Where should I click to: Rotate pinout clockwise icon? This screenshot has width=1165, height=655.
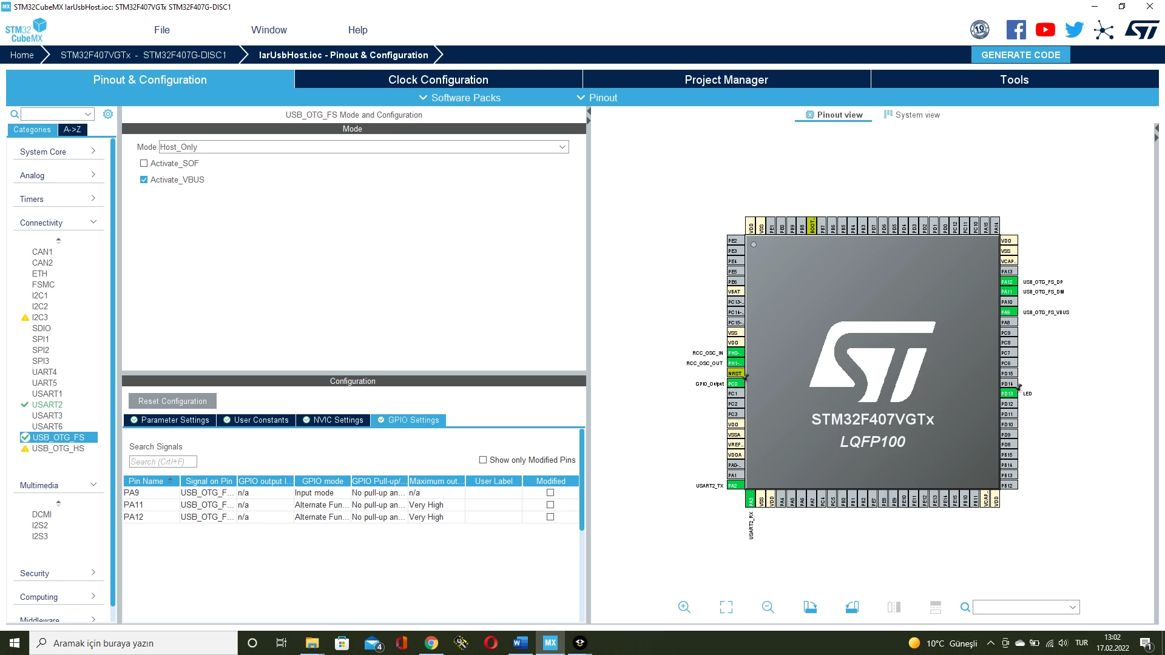(x=810, y=607)
